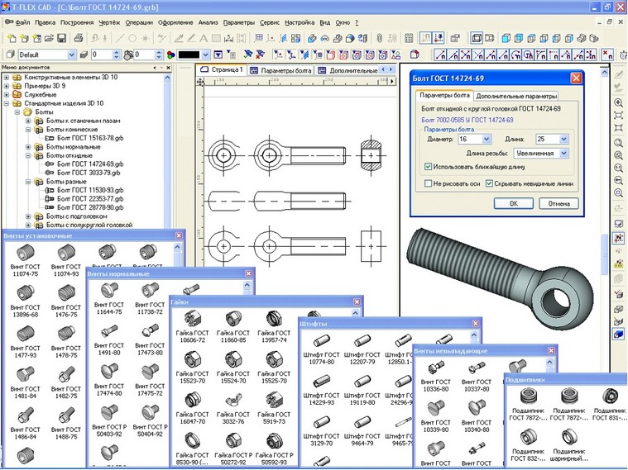This screenshot has width=628, height=470.
Task: Click the Zoom In magnifier on right toolbar
Action: coord(618,102)
